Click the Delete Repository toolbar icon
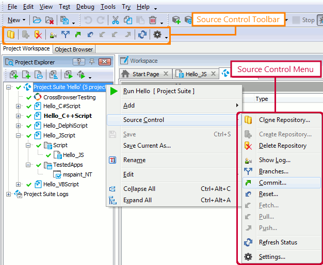 (x=38, y=34)
